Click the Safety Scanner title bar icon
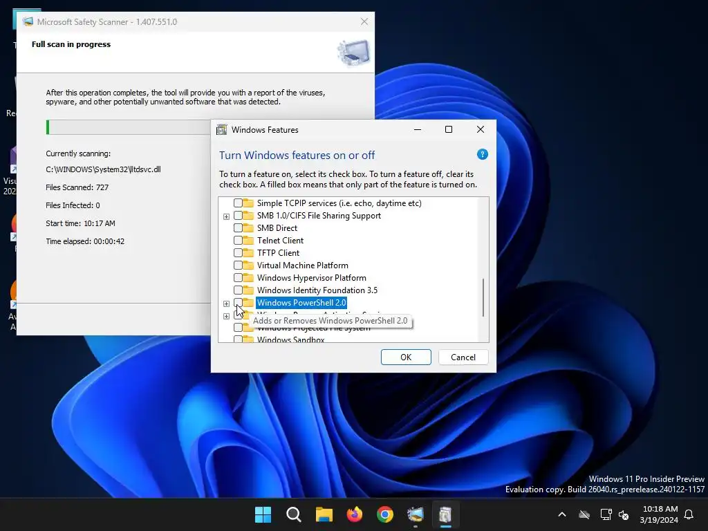Image resolution: width=708 pixels, height=531 pixels. (x=28, y=21)
